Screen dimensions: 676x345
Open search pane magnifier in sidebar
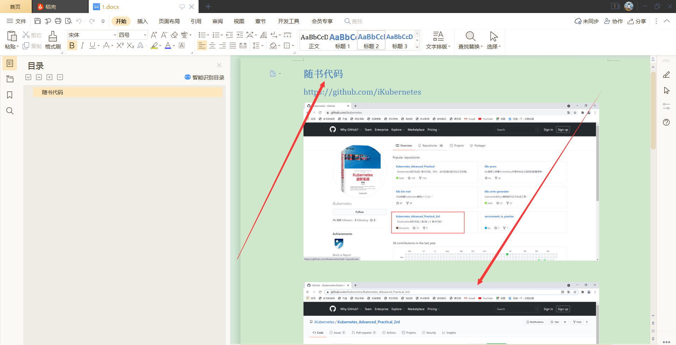pos(10,111)
